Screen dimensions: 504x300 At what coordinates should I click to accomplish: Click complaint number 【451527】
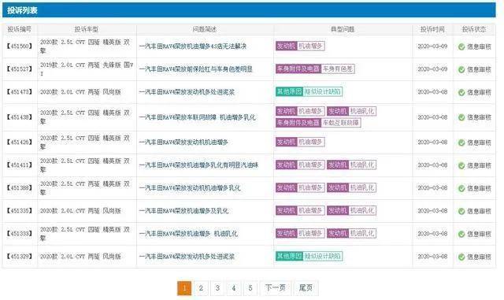pyautogui.click(x=19, y=69)
